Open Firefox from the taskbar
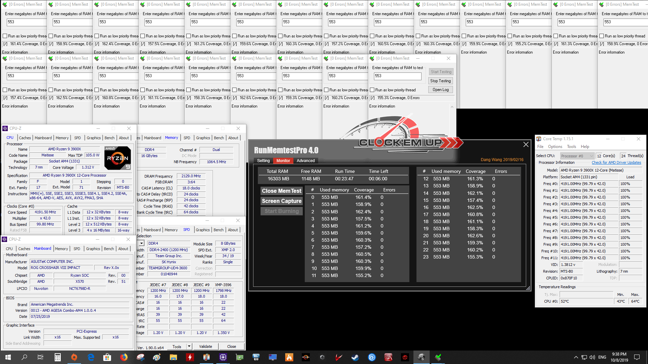The width and height of the screenshot is (648, 364). 124,357
